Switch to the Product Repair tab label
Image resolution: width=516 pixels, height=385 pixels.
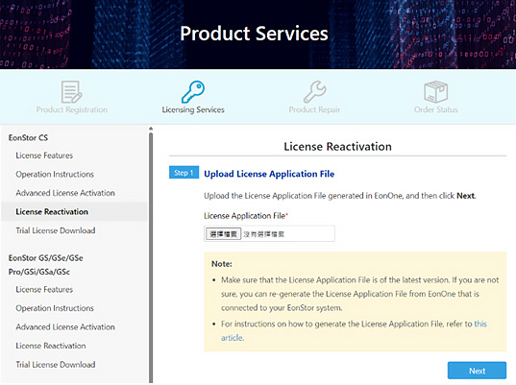click(314, 109)
